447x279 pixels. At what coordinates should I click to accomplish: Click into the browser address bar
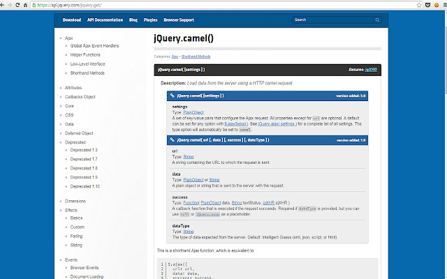[225, 5]
